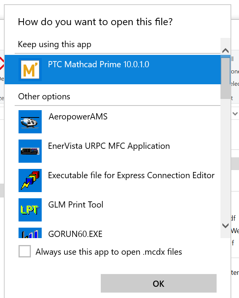Click the AeropowerAMS helicopter icon

click(x=30, y=122)
